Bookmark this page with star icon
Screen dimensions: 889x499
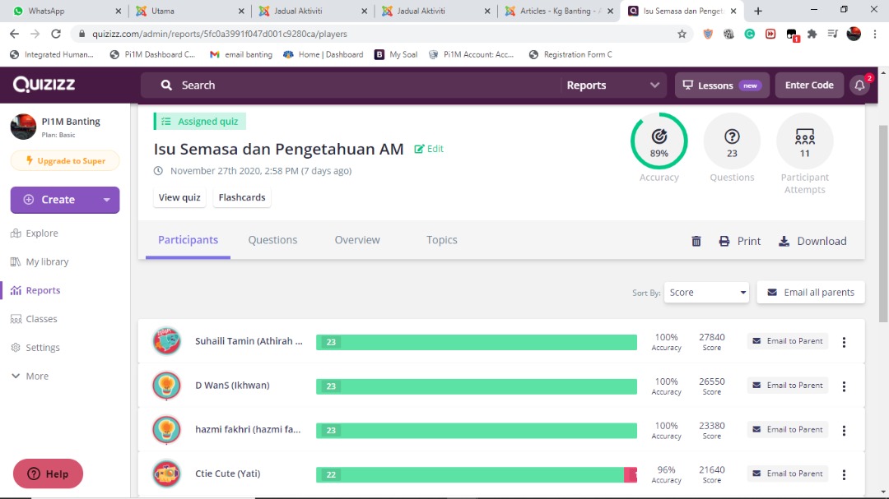(682, 35)
